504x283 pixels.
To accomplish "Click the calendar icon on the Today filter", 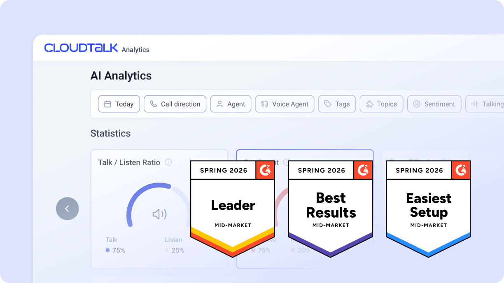I will tap(108, 104).
